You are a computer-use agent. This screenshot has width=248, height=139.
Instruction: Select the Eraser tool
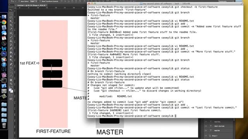click(11, 49)
